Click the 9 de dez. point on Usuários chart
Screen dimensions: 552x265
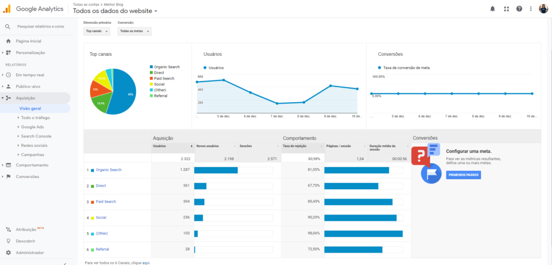click(x=330, y=85)
